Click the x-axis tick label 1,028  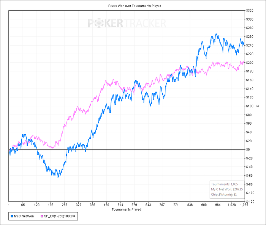pyautogui.click(x=232, y=205)
